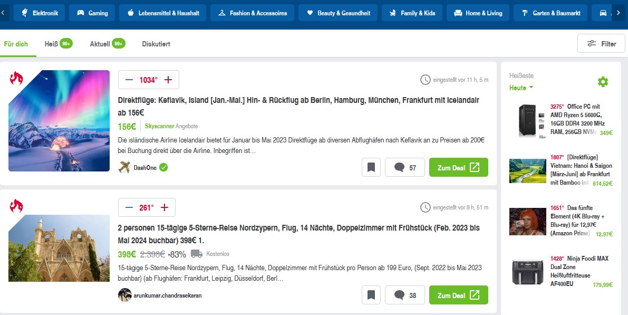The image size is (628, 315).
Task: Click the Vietnam landscape thumbnail
Action: click(527, 171)
